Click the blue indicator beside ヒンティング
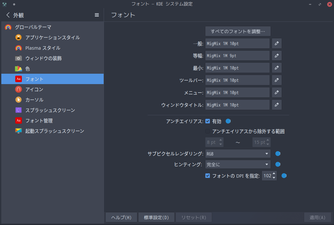This screenshot has height=225, width=334. tap(278, 164)
